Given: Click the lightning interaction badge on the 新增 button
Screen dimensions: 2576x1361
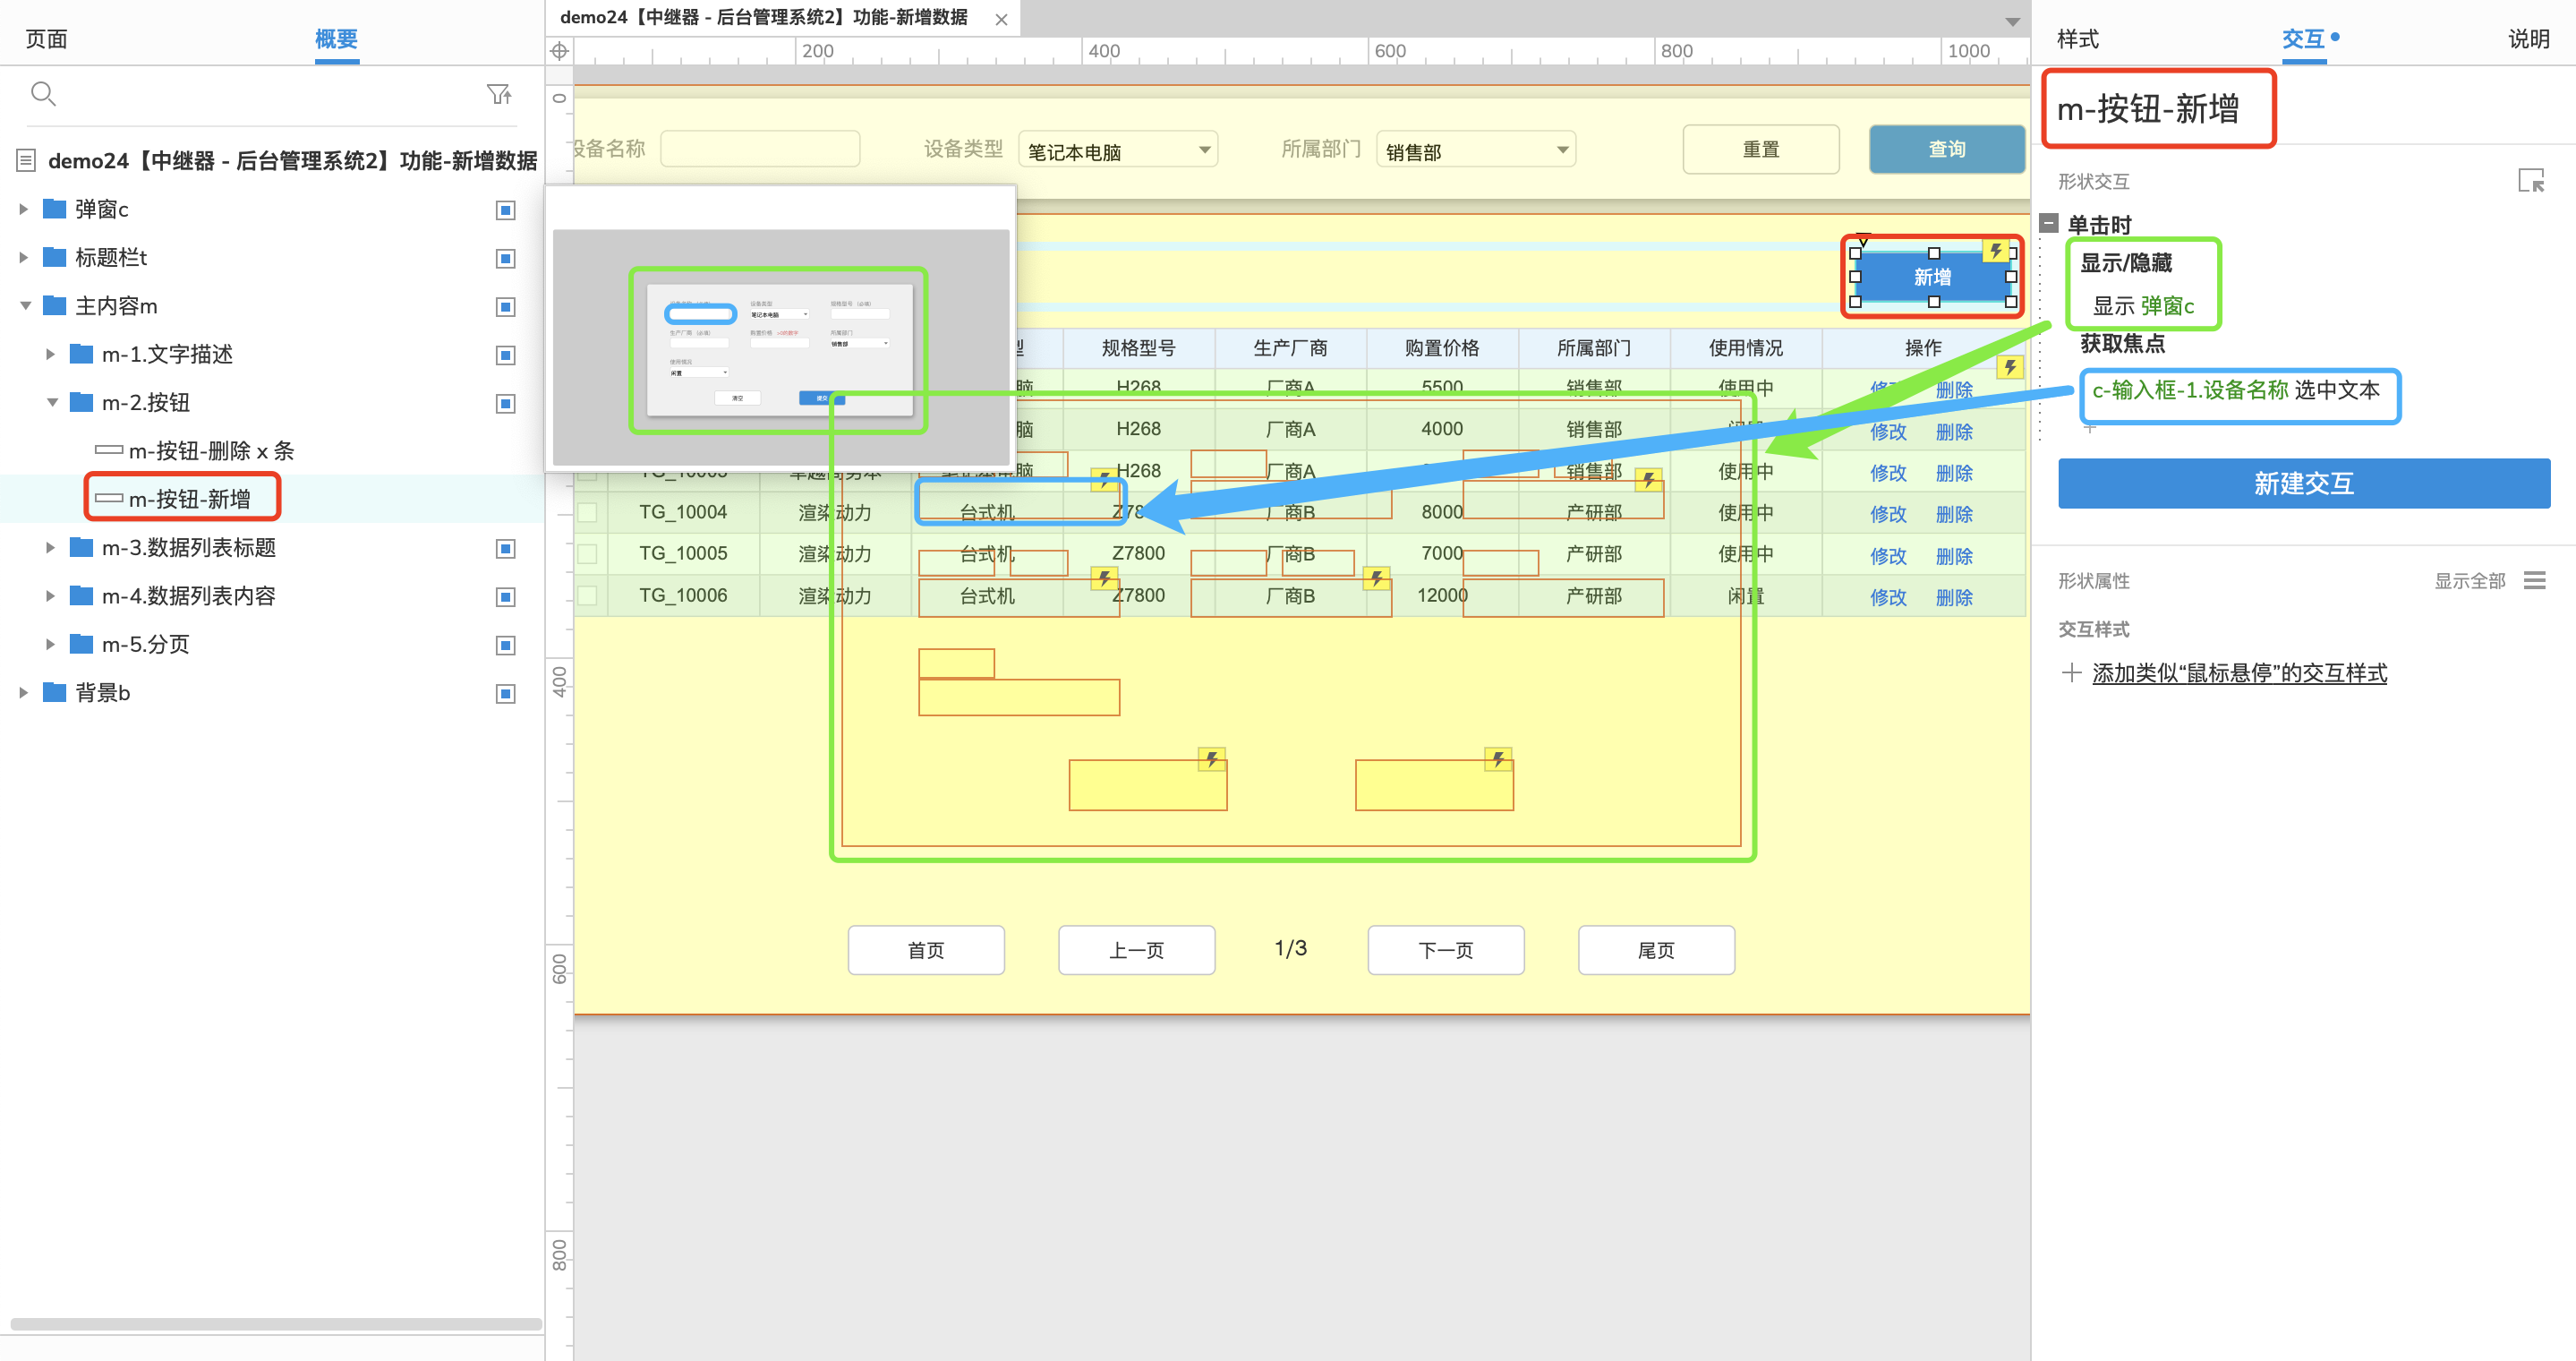Looking at the screenshot, I should [x=1995, y=251].
